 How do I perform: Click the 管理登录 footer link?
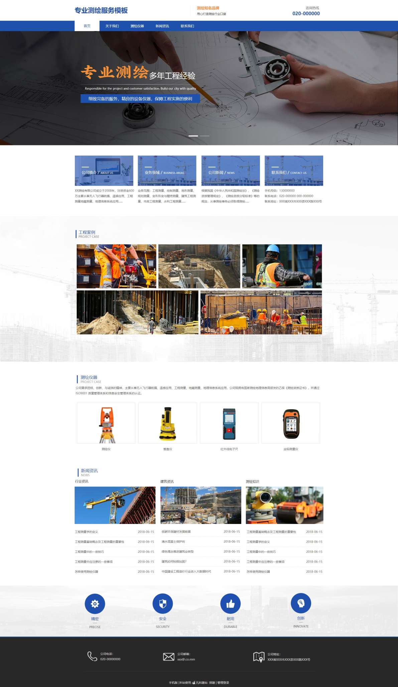click(223, 683)
